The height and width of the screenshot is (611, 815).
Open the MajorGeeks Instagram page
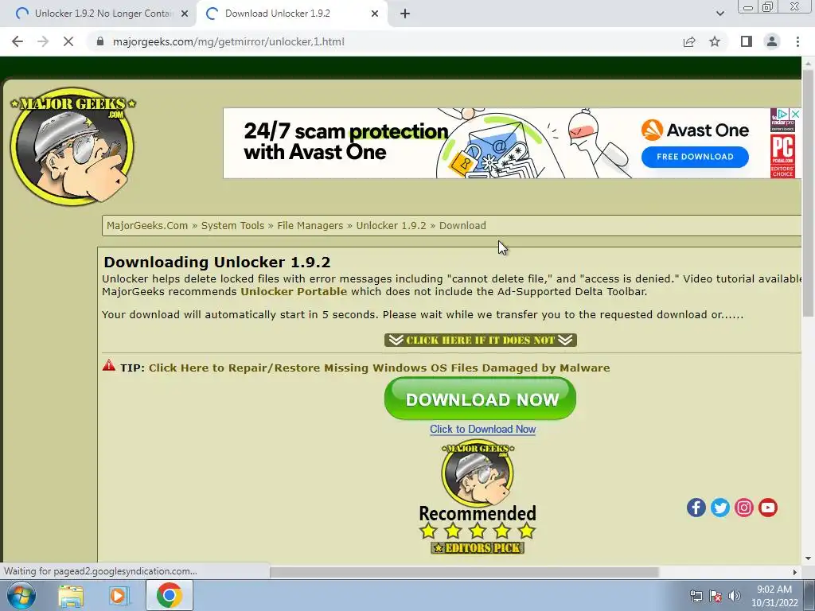[744, 507]
